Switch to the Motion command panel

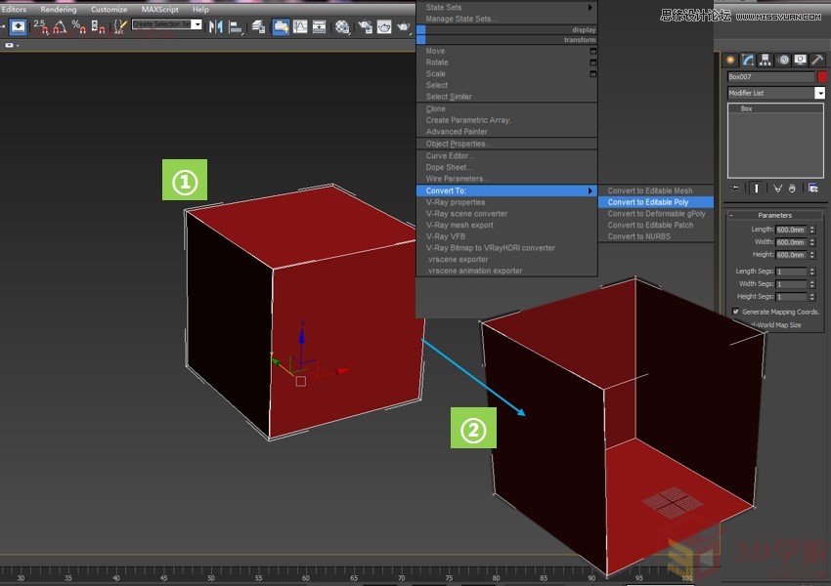pyautogui.click(x=784, y=60)
